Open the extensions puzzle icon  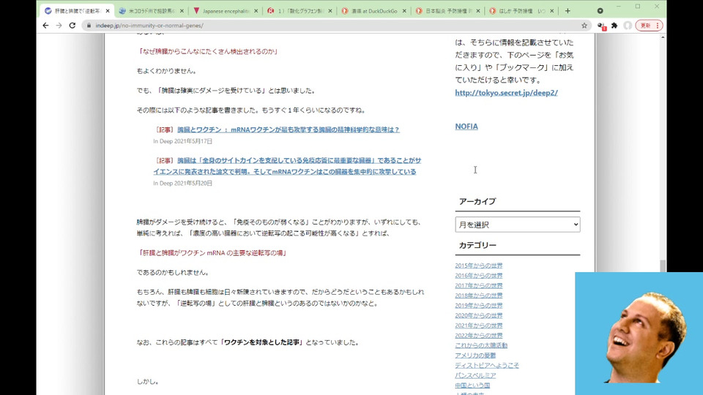point(614,26)
